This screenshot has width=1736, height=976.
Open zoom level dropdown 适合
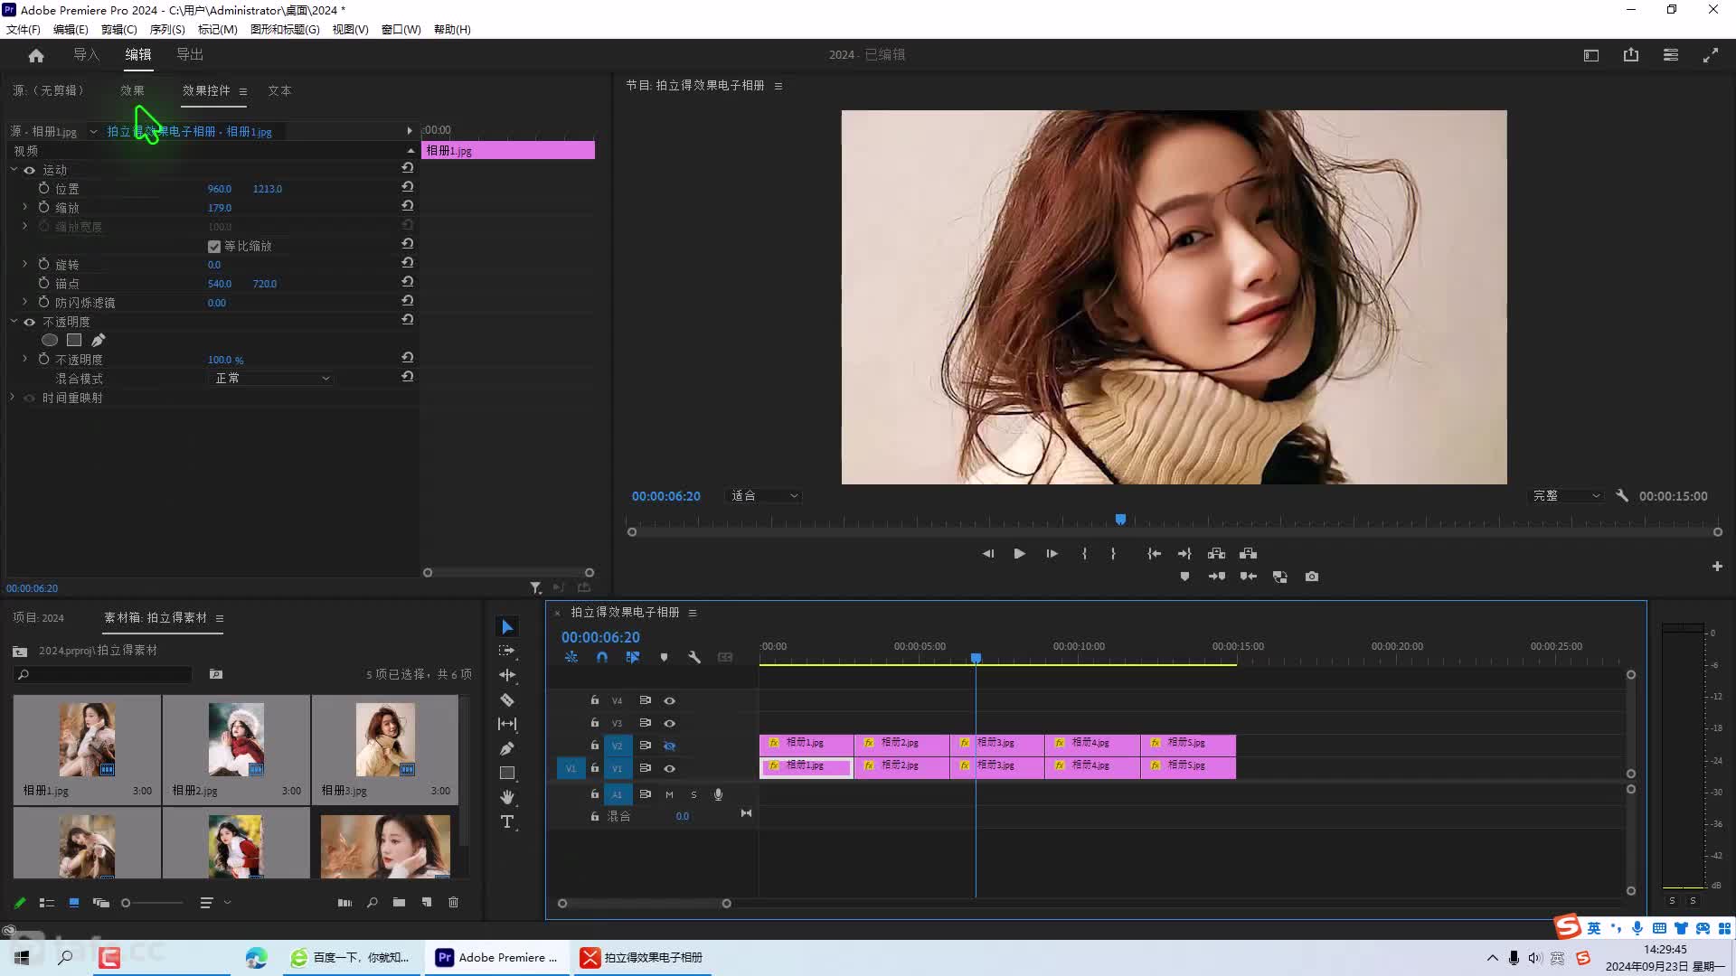763,496
